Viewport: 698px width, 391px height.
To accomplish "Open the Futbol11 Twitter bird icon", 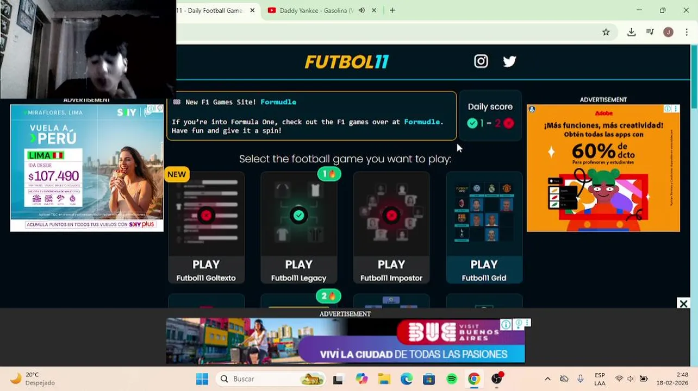I will (509, 61).
